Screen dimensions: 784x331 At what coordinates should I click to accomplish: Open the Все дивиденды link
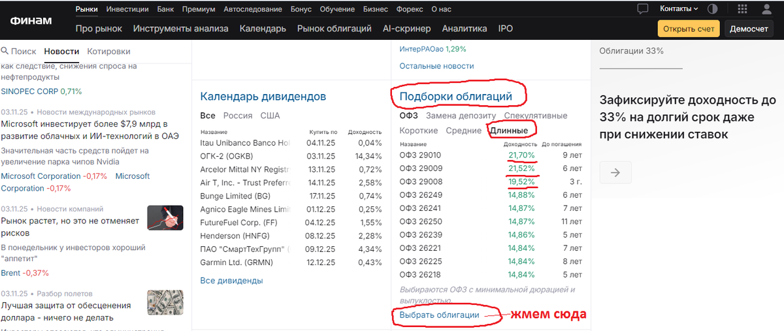[231, 281]
